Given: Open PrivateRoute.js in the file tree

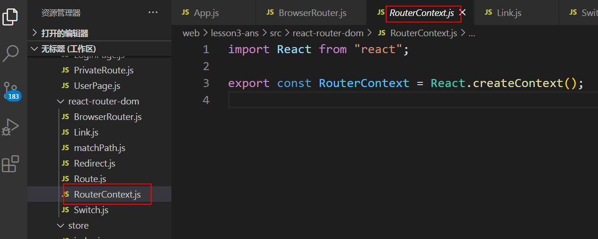Looking at the screenshot, I should click(x=104, y=71).
